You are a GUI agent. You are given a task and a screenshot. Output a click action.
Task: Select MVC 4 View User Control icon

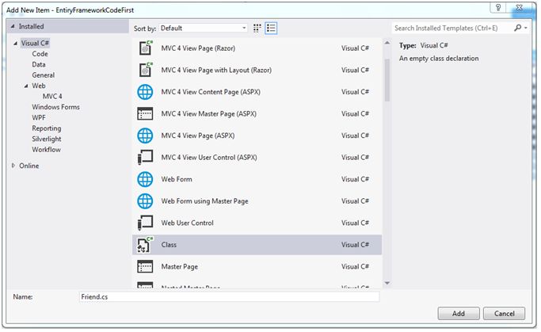click(146, 157)
